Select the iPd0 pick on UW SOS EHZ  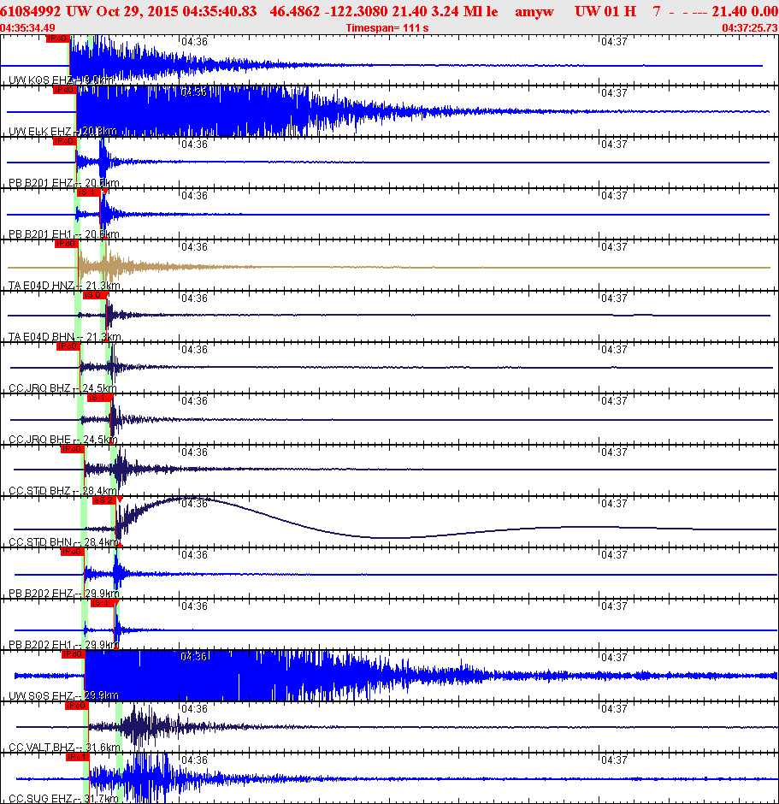[x=73, y=653]
